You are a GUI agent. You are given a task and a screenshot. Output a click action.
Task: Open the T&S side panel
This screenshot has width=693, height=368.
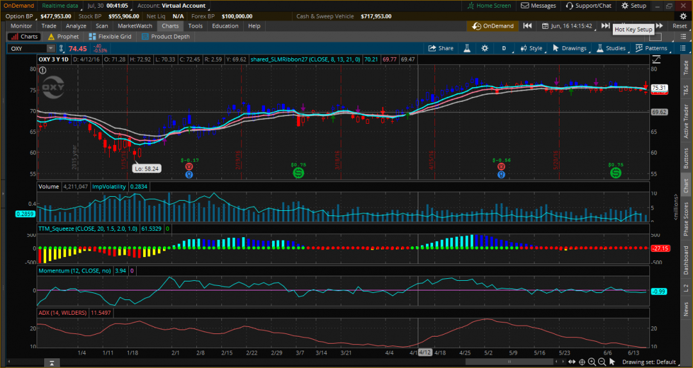[686, 90]
